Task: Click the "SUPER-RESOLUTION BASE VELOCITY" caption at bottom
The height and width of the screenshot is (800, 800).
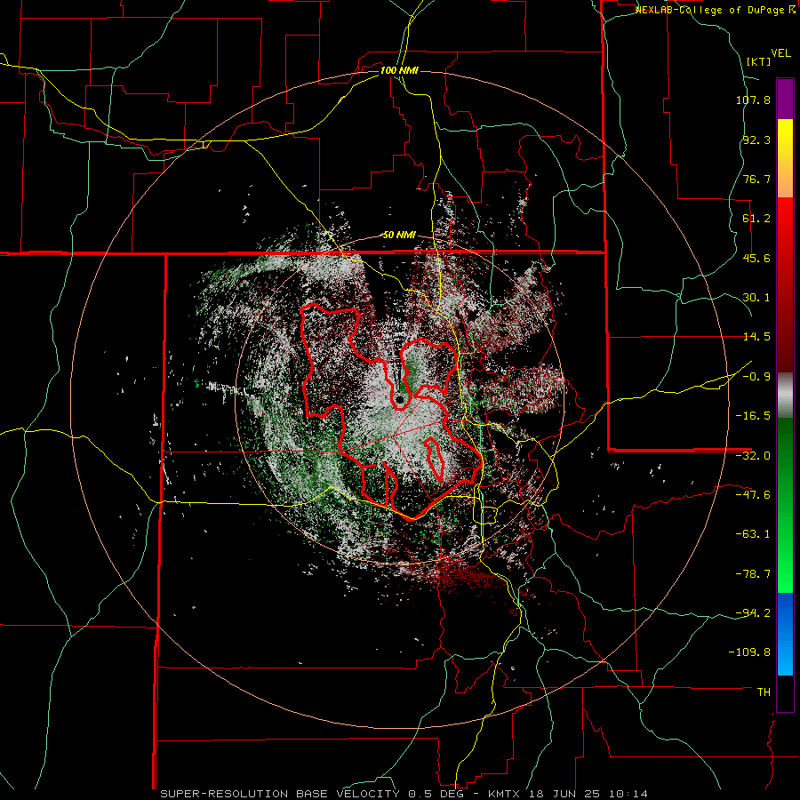Action: point(282,794)
